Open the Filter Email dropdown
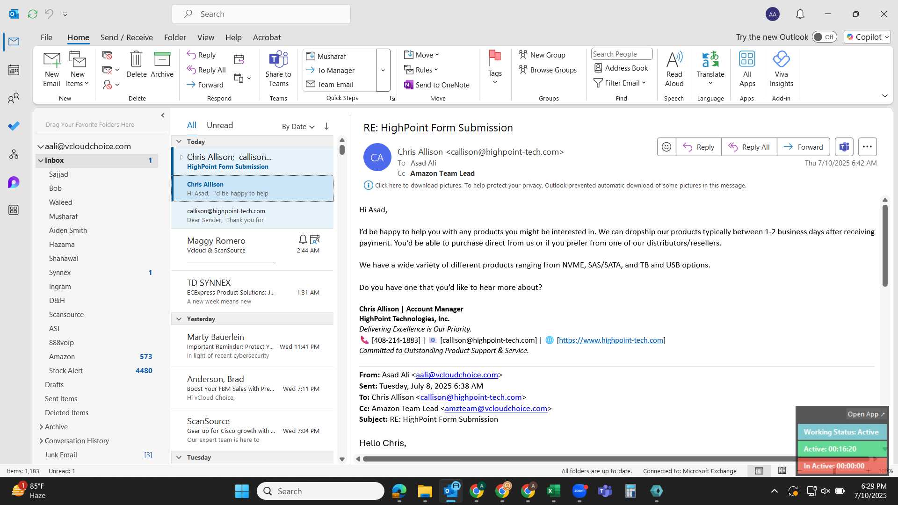The height and width of the screenshot is (505, 898). click(x=620, y=83)
